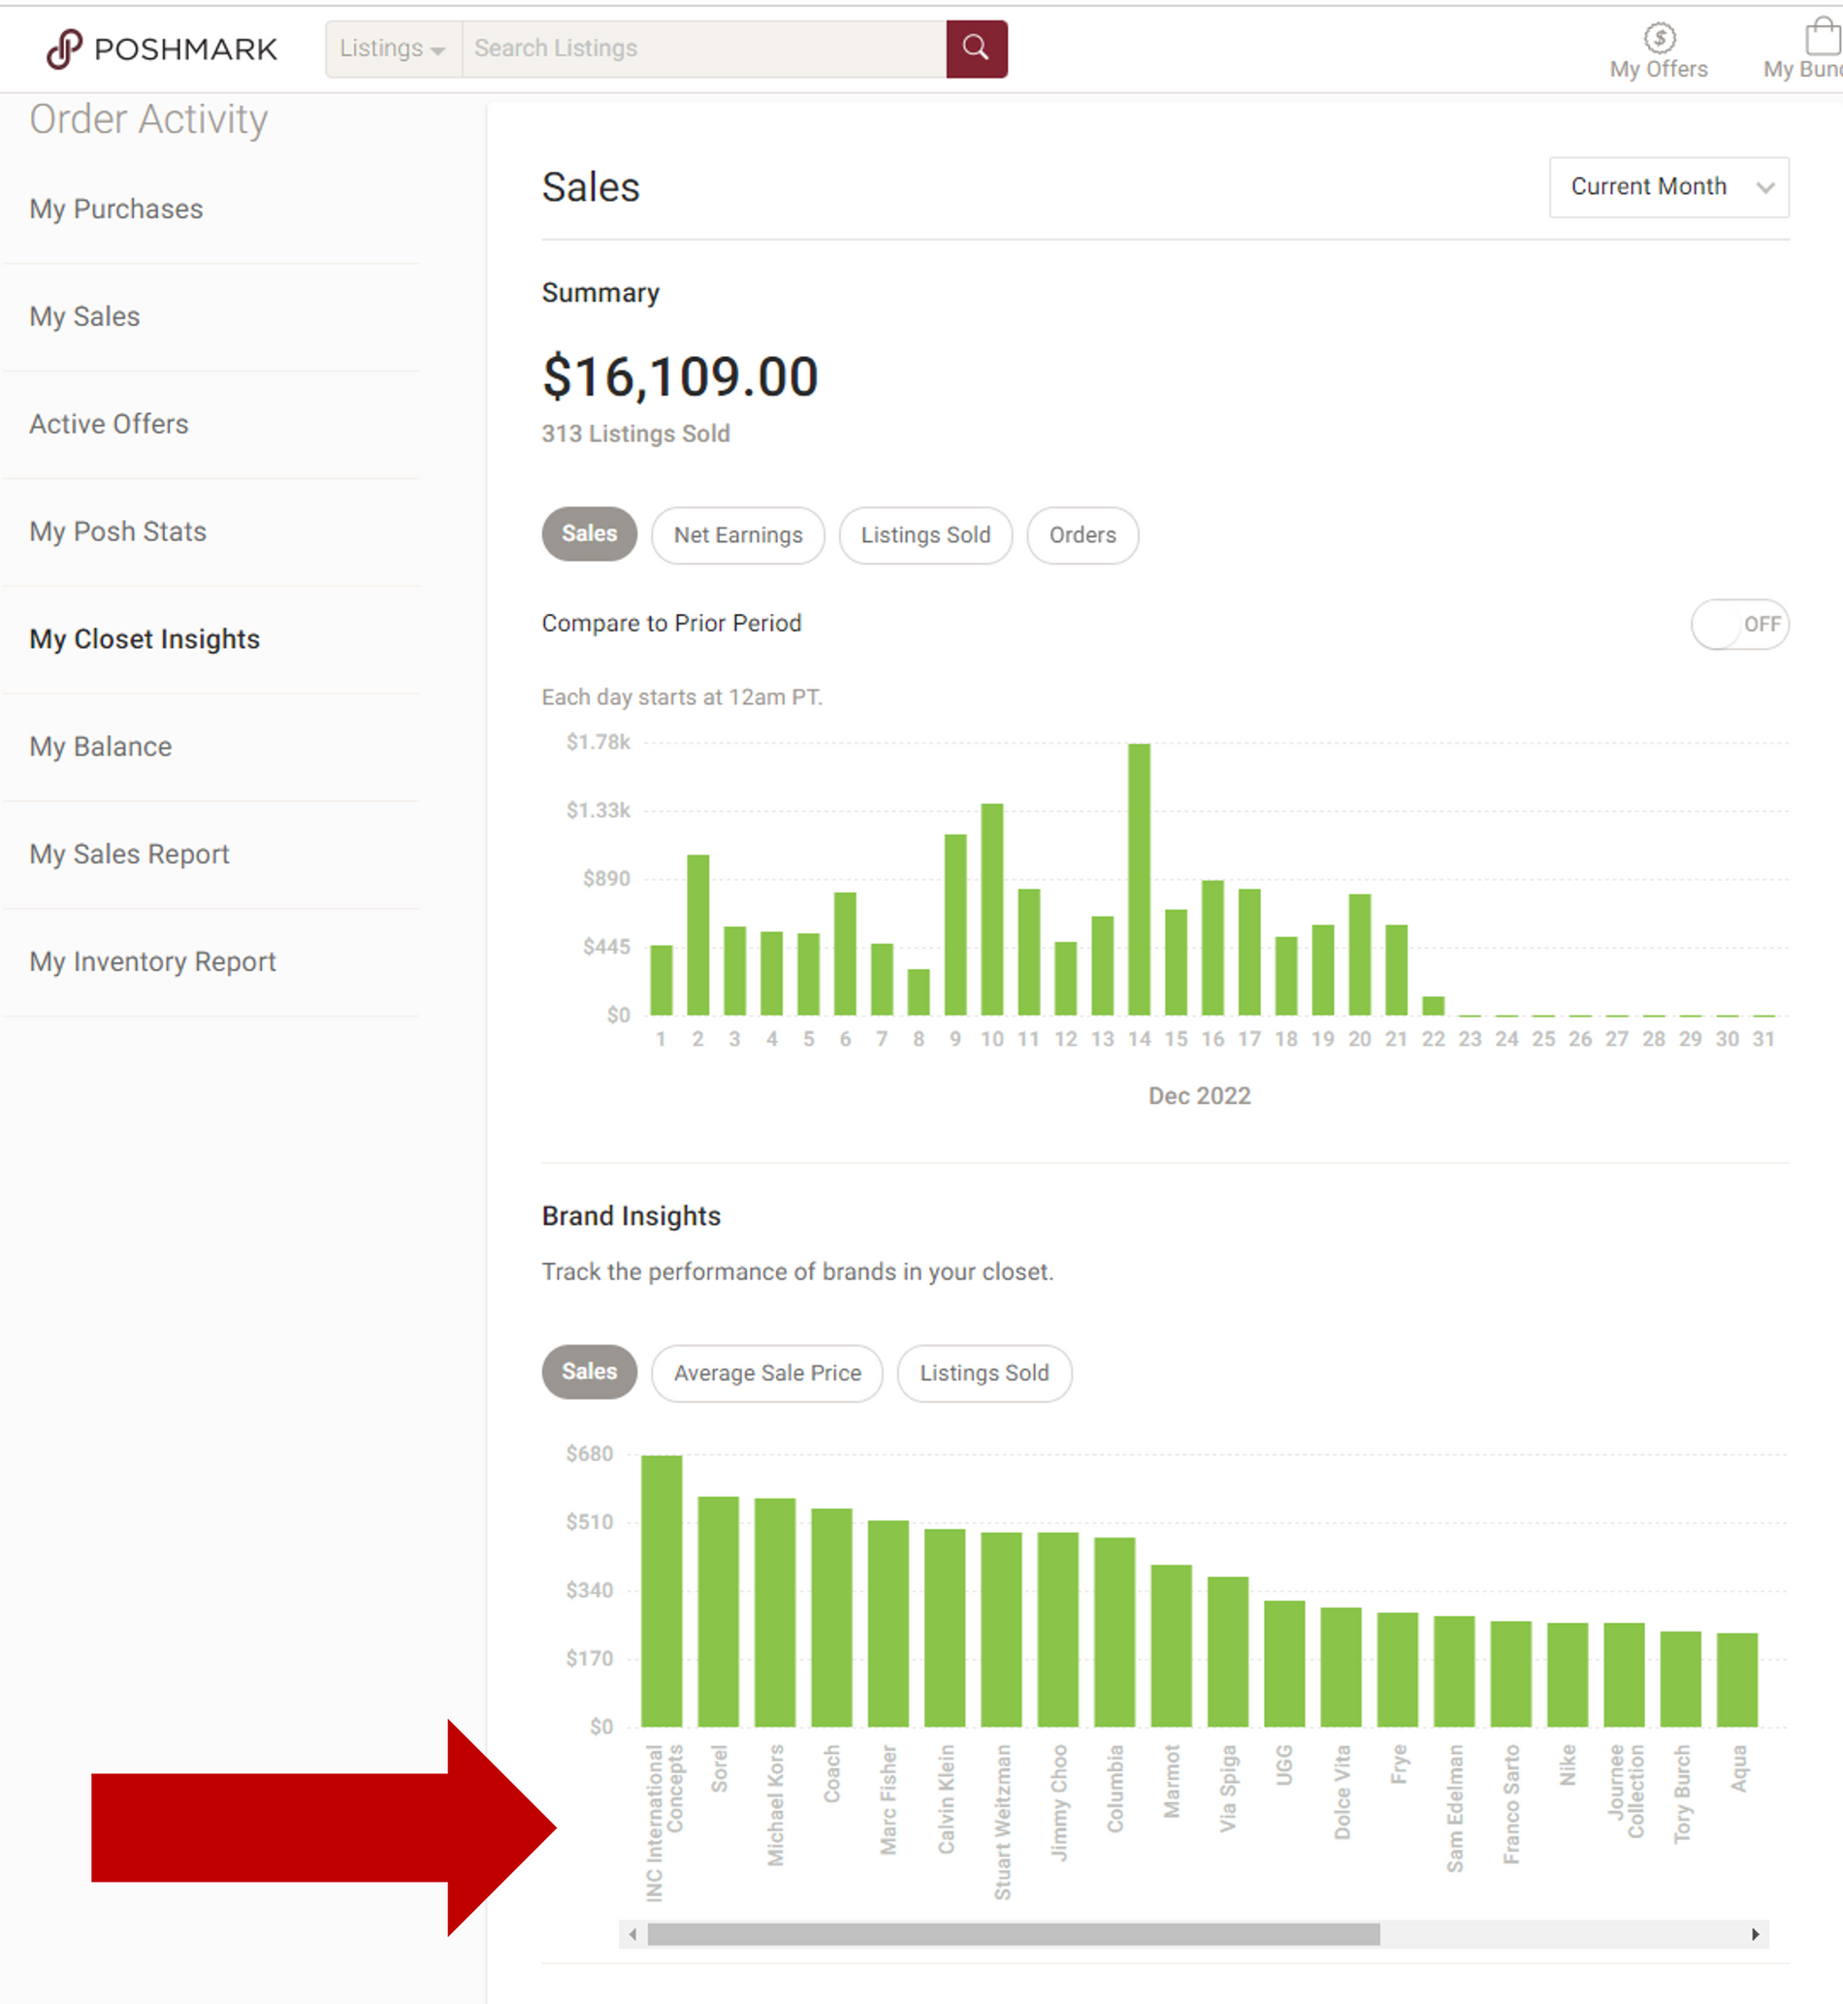1843x2004 pixels.
Task: Click the red search magnifier button
Action: click(977, 48)
